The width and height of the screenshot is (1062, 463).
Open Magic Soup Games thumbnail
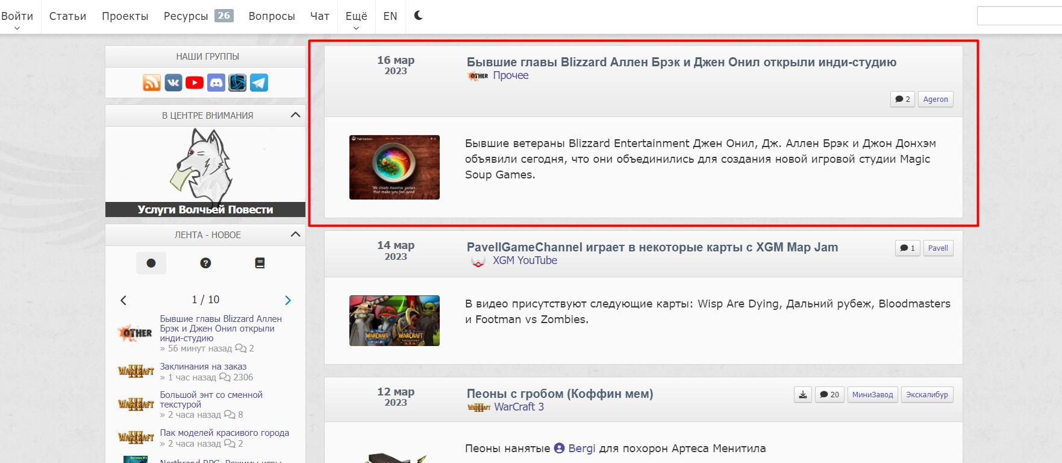395,168
